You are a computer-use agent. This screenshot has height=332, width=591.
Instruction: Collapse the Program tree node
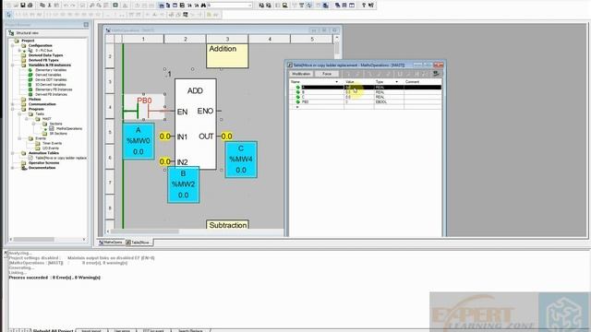pyautogui.click(x=12, y=109)
